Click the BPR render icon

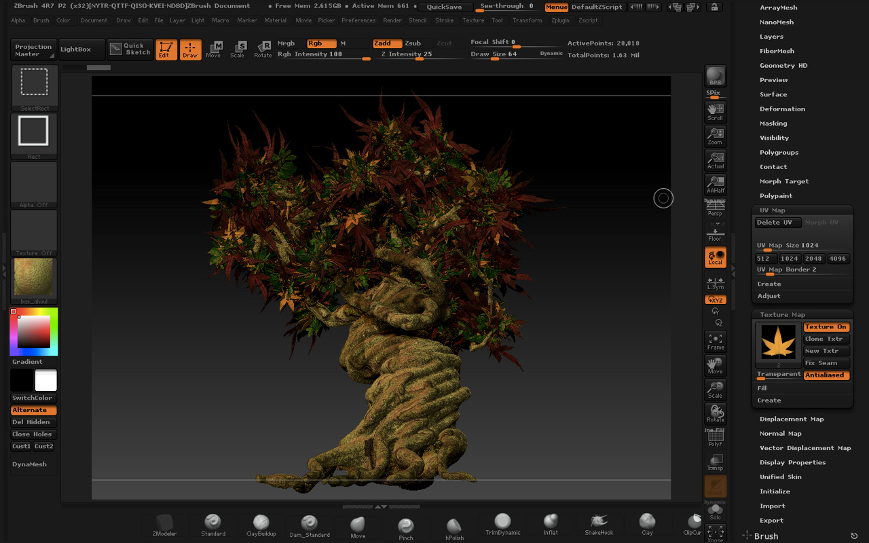pos(715,76)
